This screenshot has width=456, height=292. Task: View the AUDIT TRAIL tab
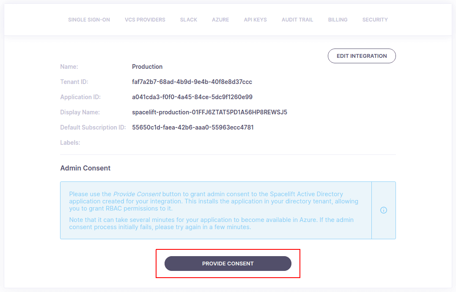pyautogui.click(x=297, y=19)
